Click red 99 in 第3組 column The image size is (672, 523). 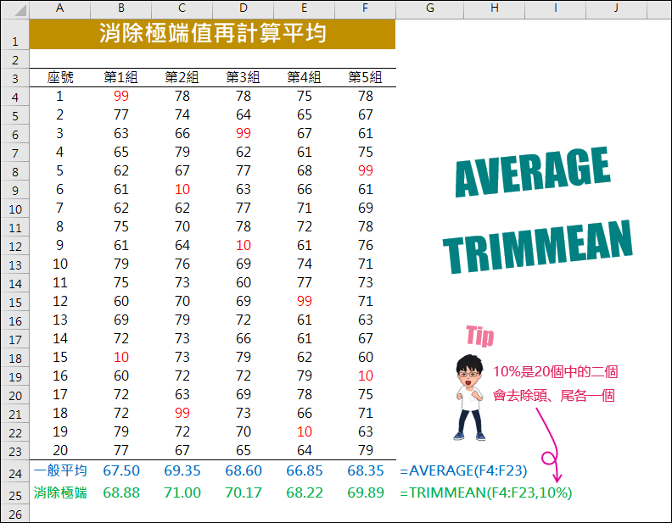(243, 133)
